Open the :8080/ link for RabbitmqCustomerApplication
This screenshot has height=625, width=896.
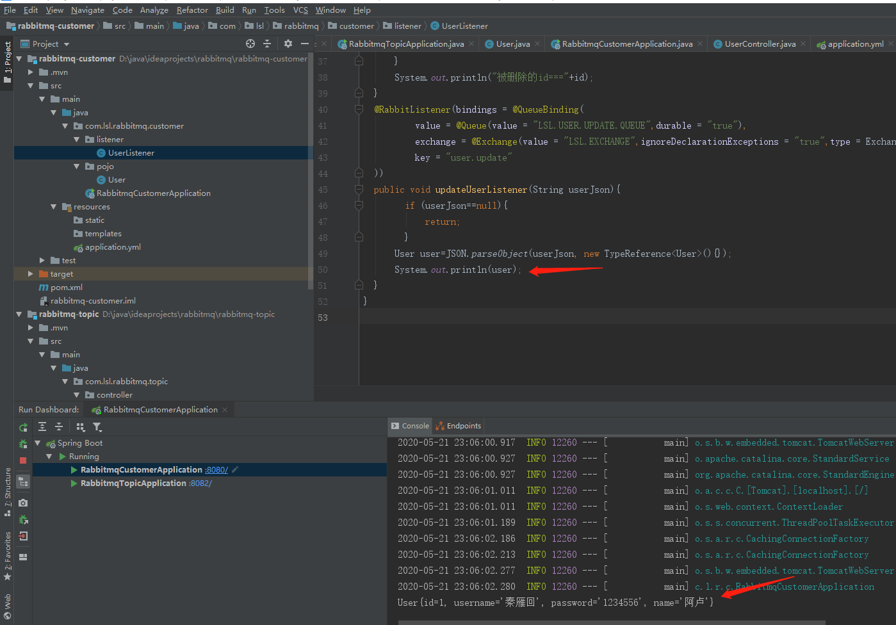tap(216, 470)
